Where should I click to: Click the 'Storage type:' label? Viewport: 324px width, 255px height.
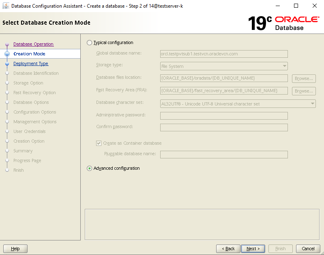coord(109,65)
